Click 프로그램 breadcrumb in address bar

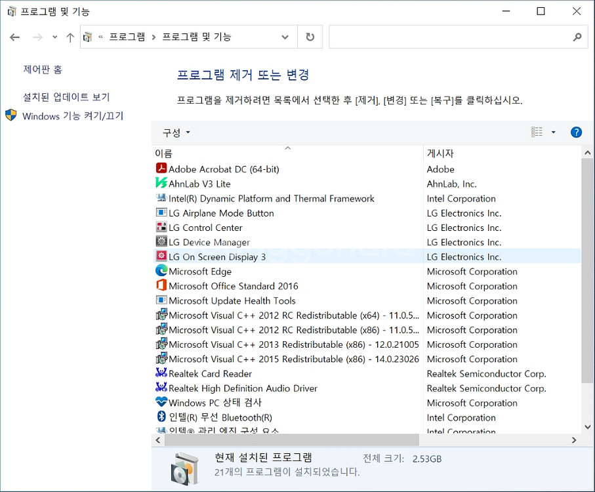click(x=127, y=37)
